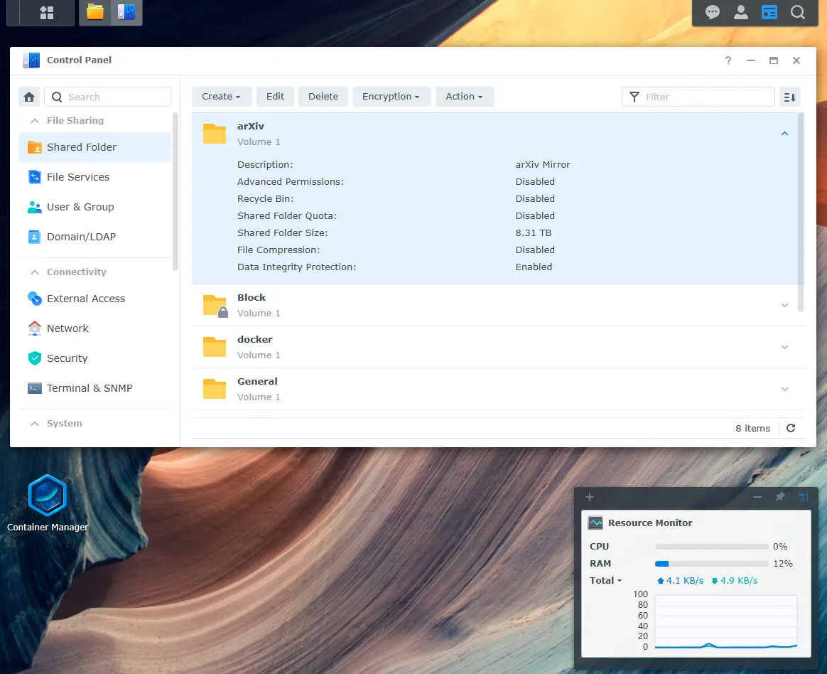Collapse the arXiv shared folder details

click(784, 133)
